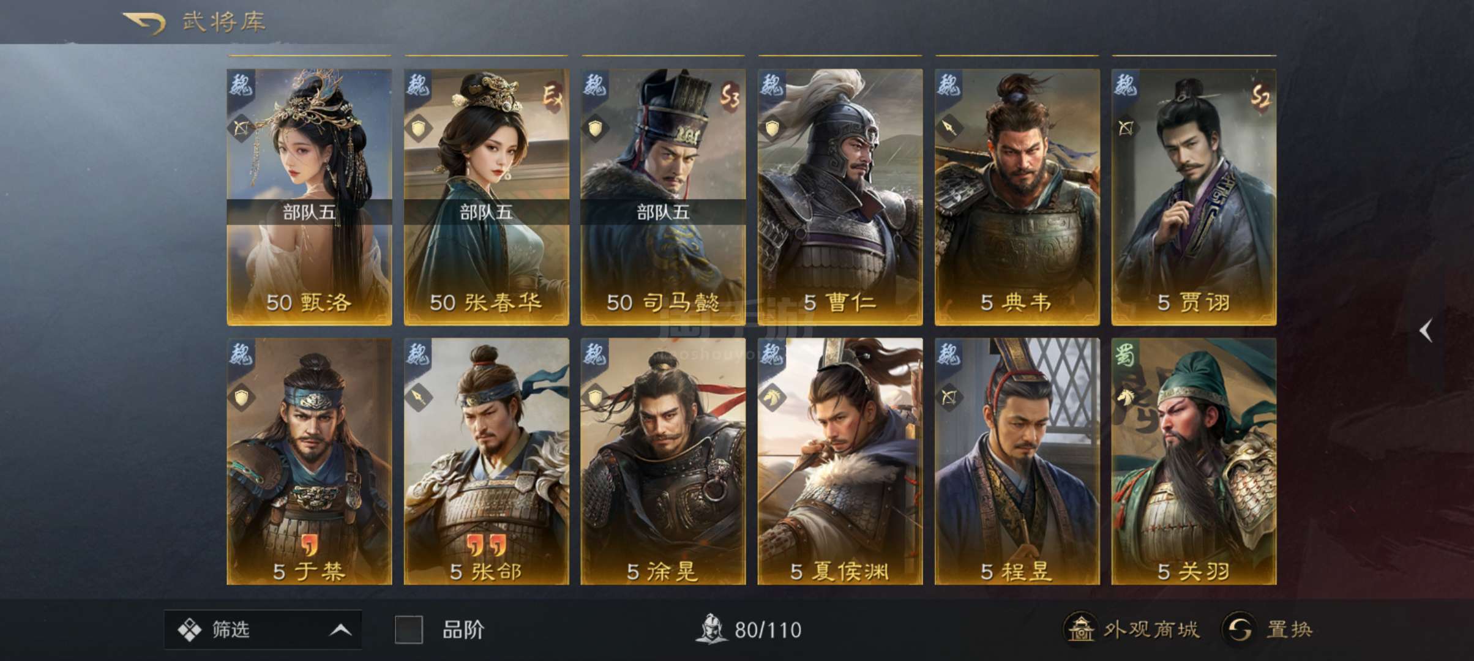Click the up chevron in 筛选 box
Image resolution: width=1474 pixels, height=661 pixels.
tap(340, 630)
